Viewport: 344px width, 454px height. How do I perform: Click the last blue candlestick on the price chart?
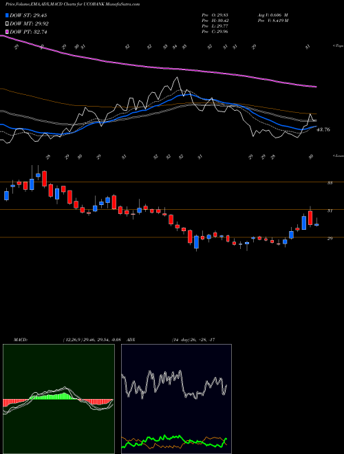[316, 225]
